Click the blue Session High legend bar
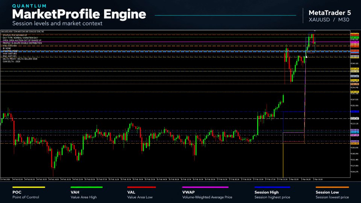Screen dimensions: 361x203 272,187
